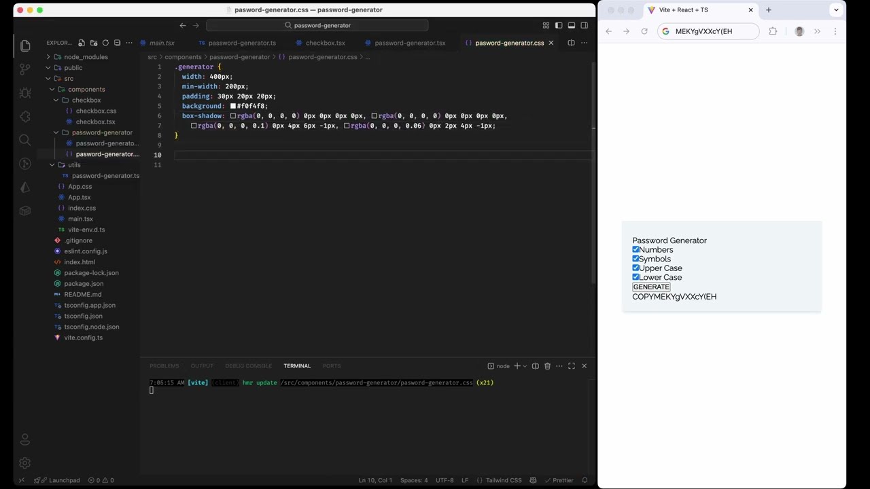The height and width of the screenshot is (489, 870).
Task: Toggle bottom panel visibility
Action: pos(572,25)
